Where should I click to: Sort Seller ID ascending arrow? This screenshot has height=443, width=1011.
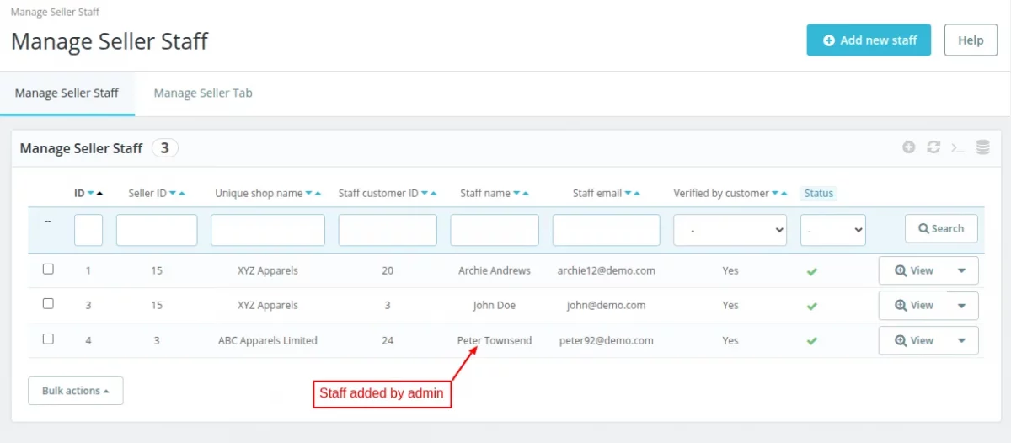tap(182, 193)
